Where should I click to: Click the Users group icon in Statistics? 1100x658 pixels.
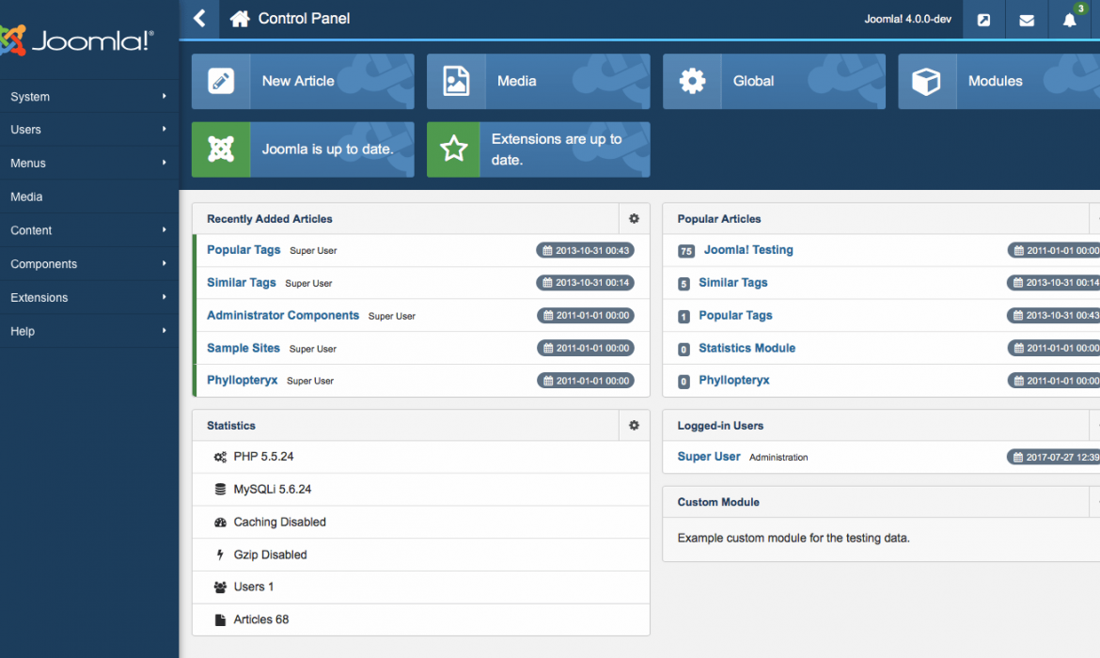[220, 587]
